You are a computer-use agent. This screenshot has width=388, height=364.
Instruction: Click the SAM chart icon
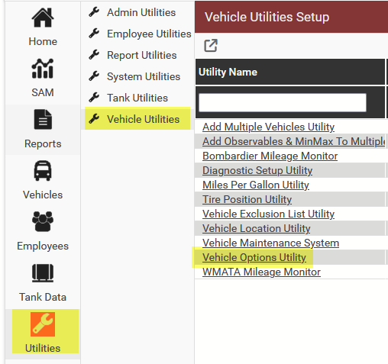(x=43, y=69)
